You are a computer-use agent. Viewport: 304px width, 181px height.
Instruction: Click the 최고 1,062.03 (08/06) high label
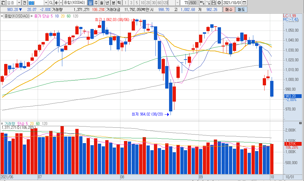(112, 20)
